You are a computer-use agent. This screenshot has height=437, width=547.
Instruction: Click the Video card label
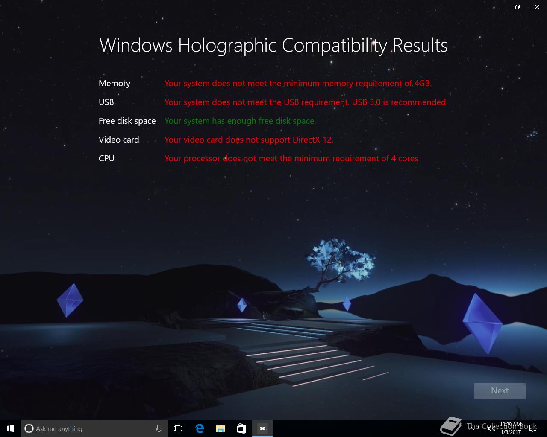pyautogui.click(x=119, y=140)
